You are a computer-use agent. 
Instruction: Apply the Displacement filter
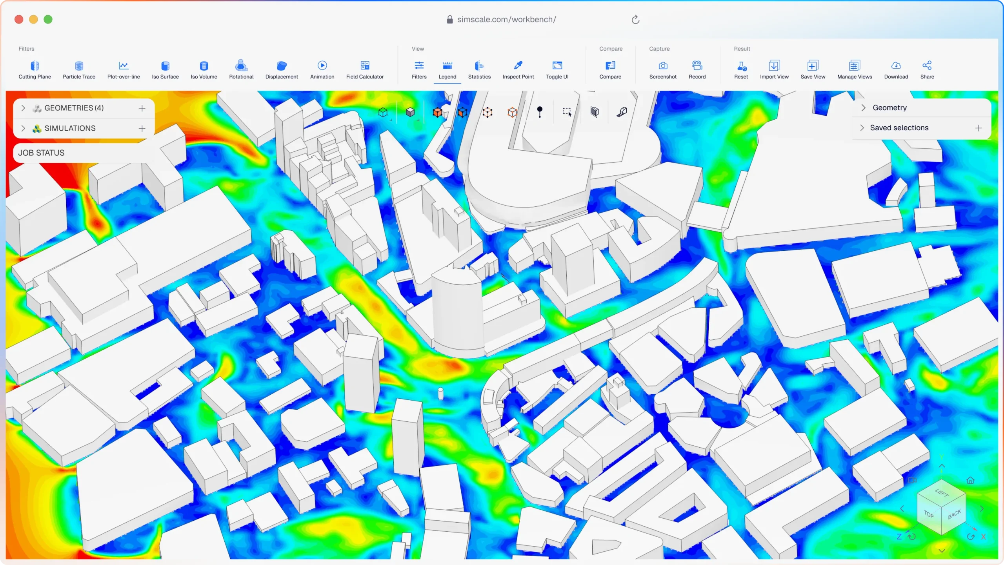tap(282, 70)
